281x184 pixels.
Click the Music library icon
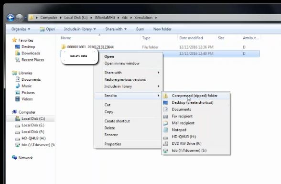pos(18,86)
